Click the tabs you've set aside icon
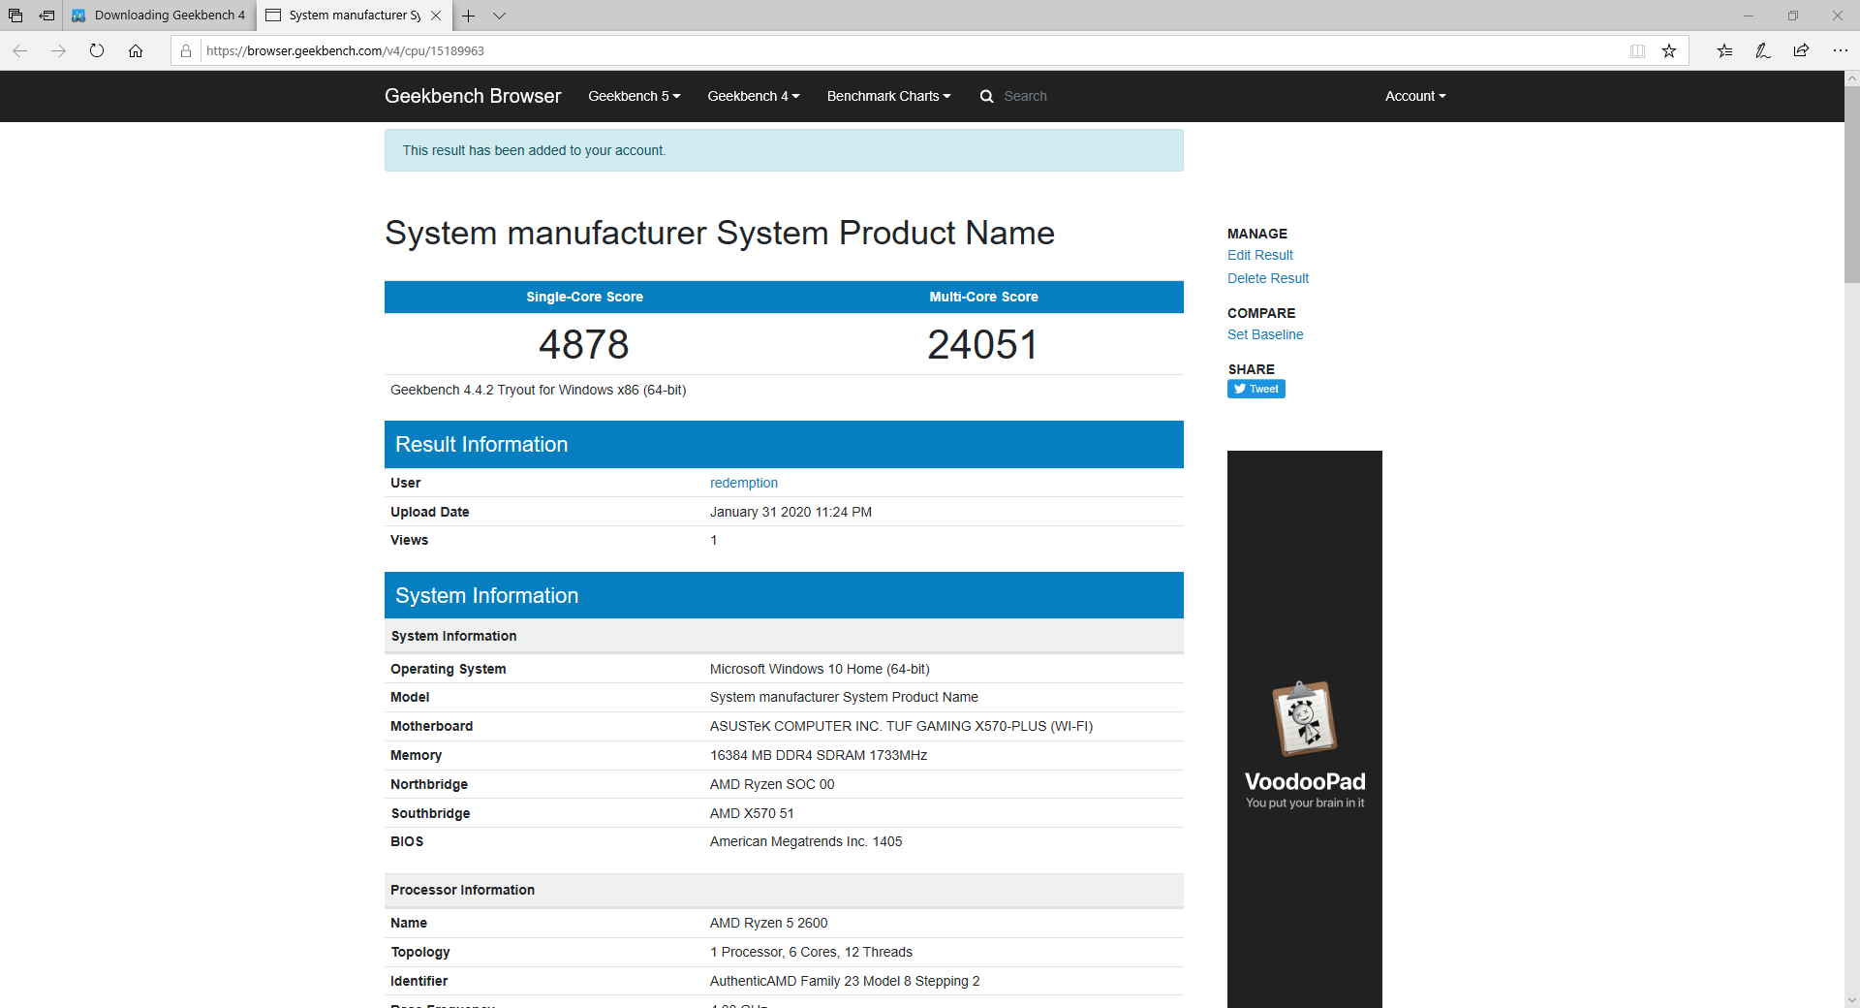This screenshot has width=1860, height=1008. pyautogui.click(x=15, y=16)
